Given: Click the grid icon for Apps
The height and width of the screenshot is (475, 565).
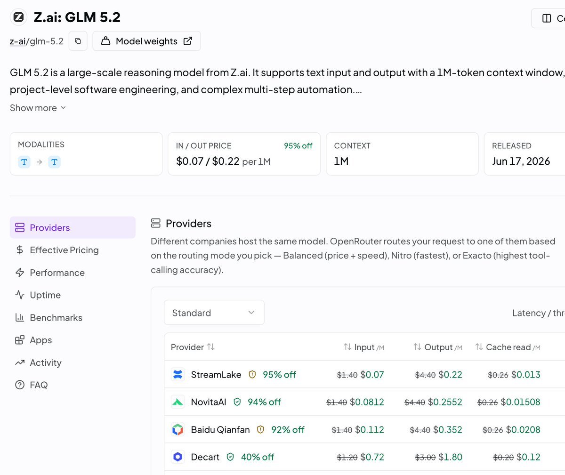Looking at the screenshot, I should 20,340.
